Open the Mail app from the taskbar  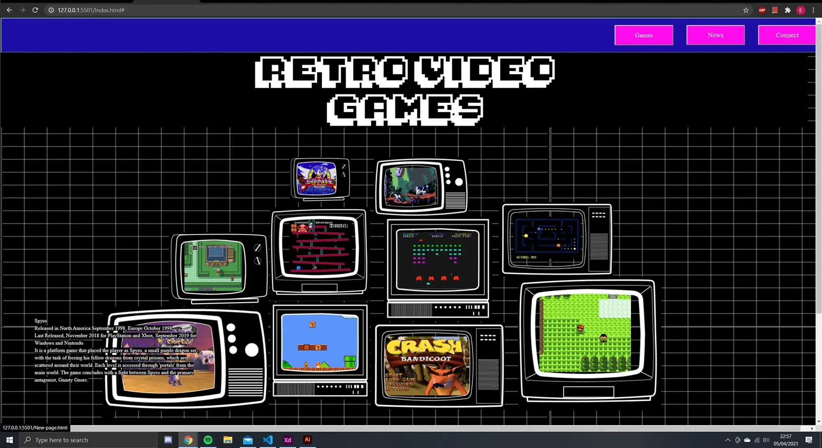pos(248,440)
